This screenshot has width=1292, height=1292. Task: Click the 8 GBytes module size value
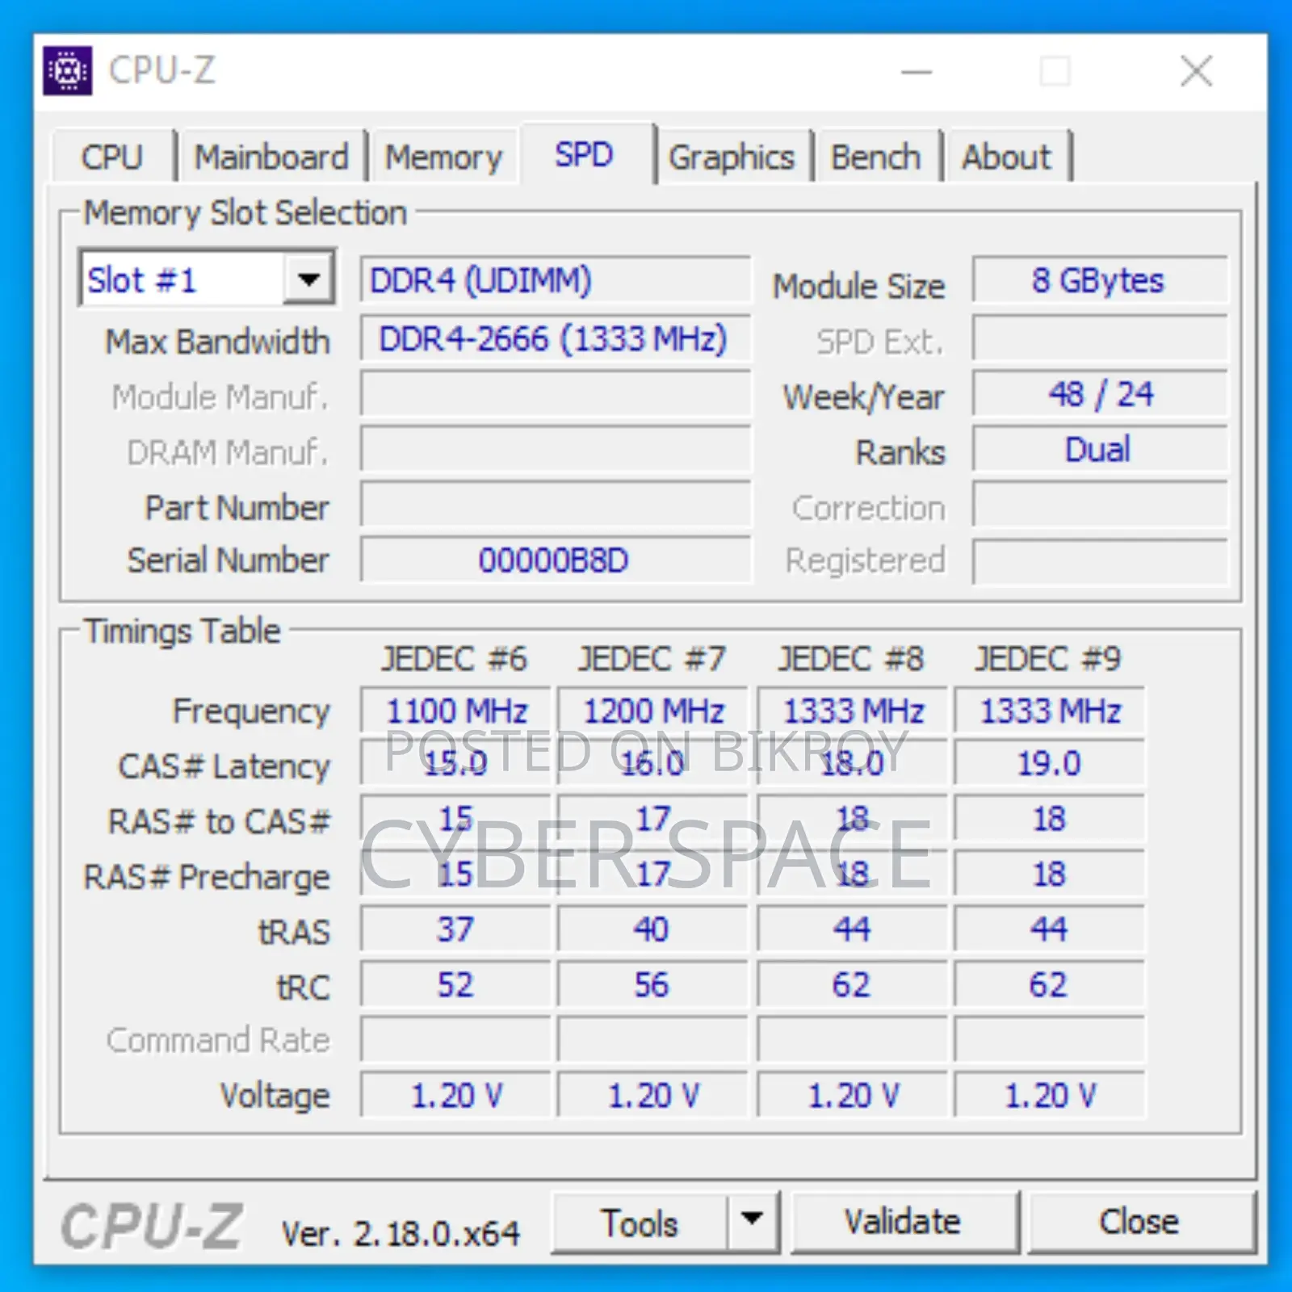pos(1099,279)
